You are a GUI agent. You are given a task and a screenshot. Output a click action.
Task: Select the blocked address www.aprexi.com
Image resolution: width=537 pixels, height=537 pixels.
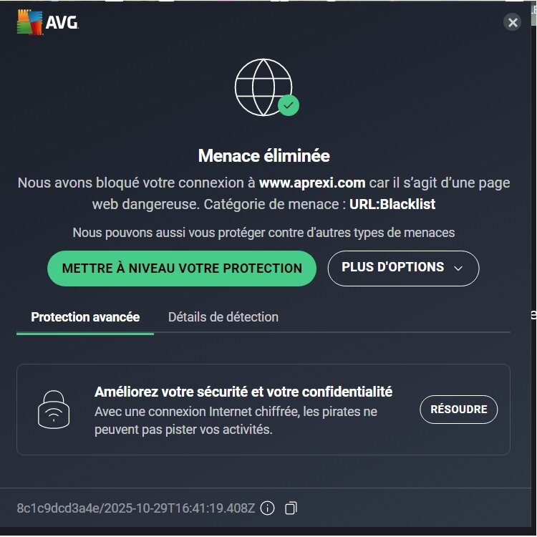[x=312, y=183]
